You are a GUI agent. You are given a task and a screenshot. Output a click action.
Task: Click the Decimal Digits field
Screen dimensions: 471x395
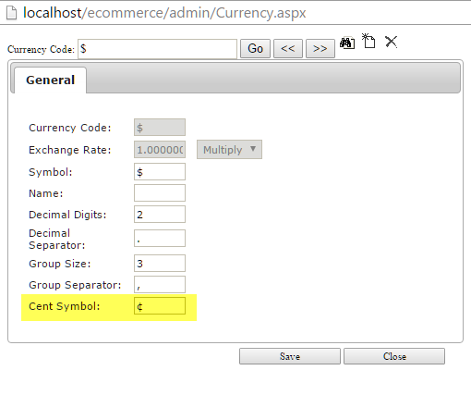tap(160, 215)
